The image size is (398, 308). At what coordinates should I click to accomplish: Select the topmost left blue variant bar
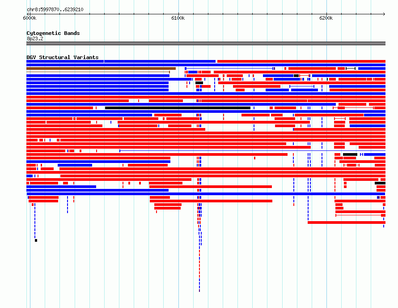tap(65, 61)
